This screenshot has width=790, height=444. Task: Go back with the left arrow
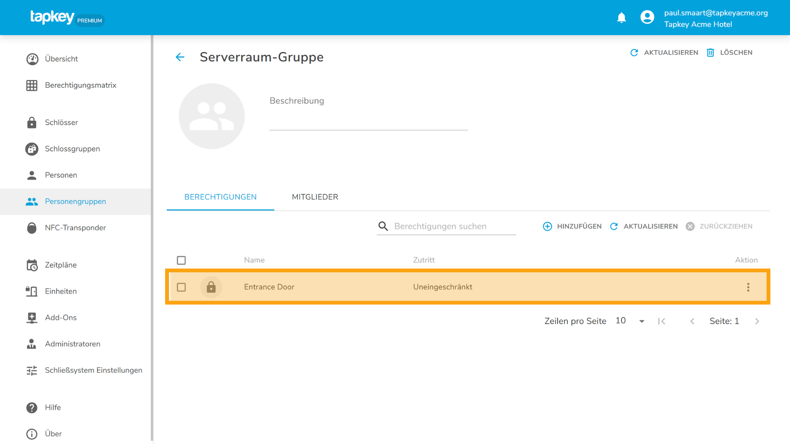tap(180, 57)
